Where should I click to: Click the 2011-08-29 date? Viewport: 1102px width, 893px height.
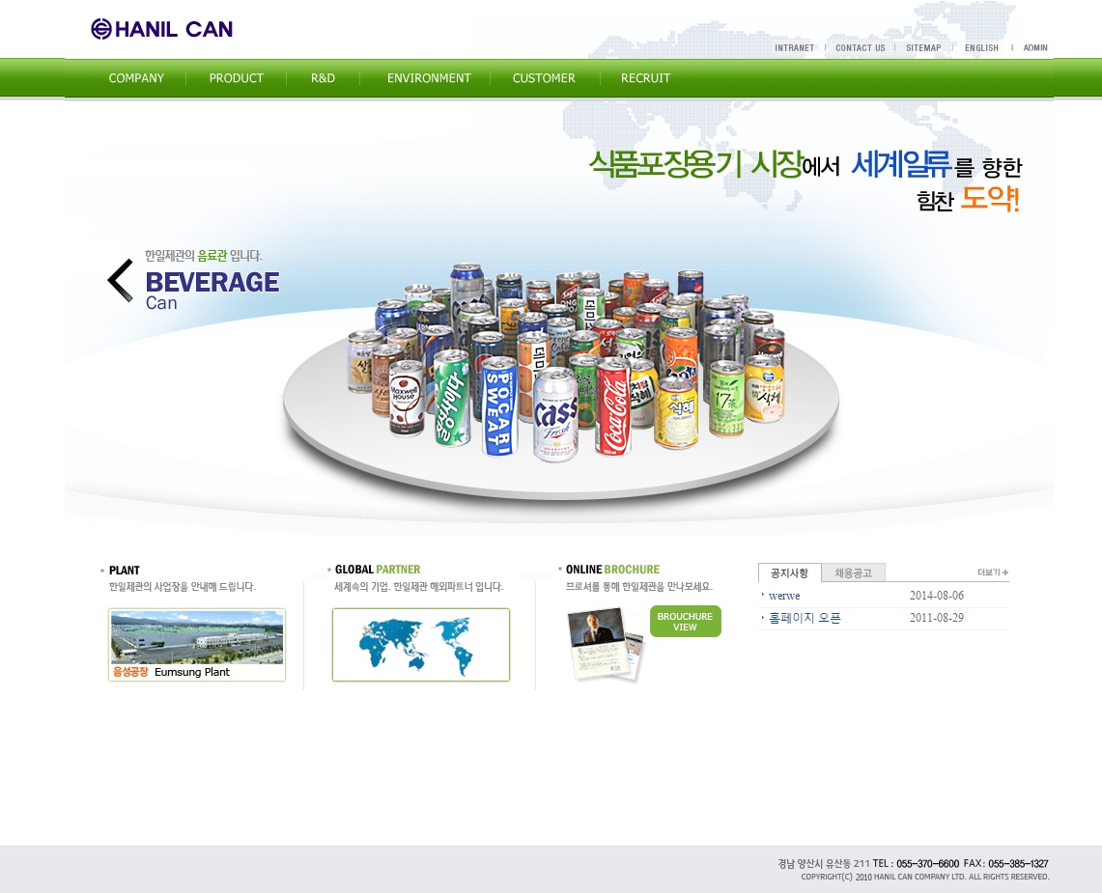tap(937, 618)
